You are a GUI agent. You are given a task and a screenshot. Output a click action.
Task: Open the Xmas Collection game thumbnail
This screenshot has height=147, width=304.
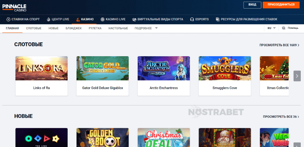pos(274,68)
